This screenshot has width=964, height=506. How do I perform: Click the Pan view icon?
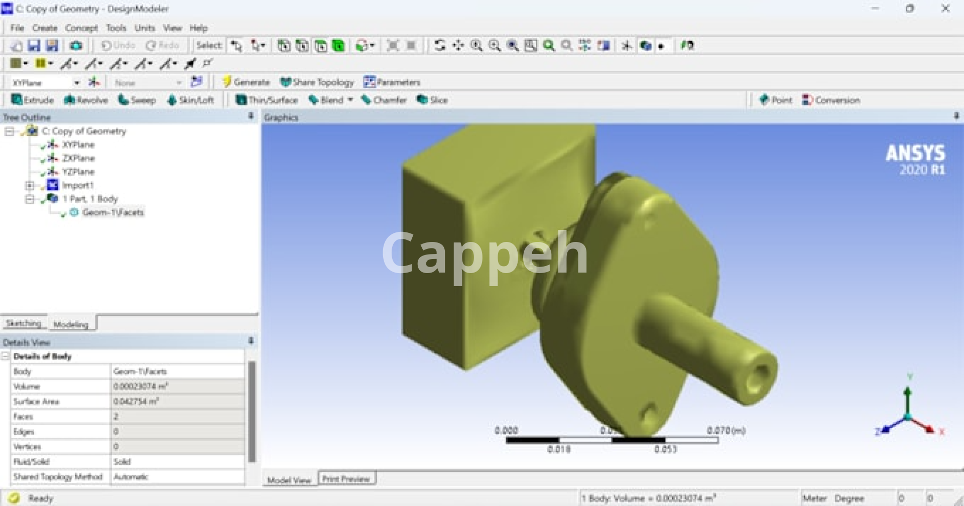click(458, 46)
